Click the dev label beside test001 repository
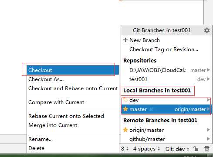This screenshot has height=157, width=213. point(202,79)
